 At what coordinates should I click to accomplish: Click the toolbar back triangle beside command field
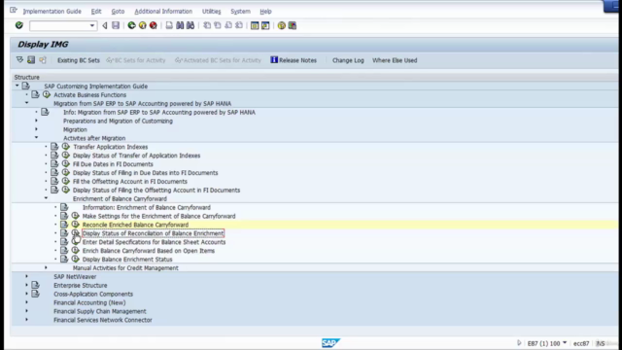tap(105, 25)
